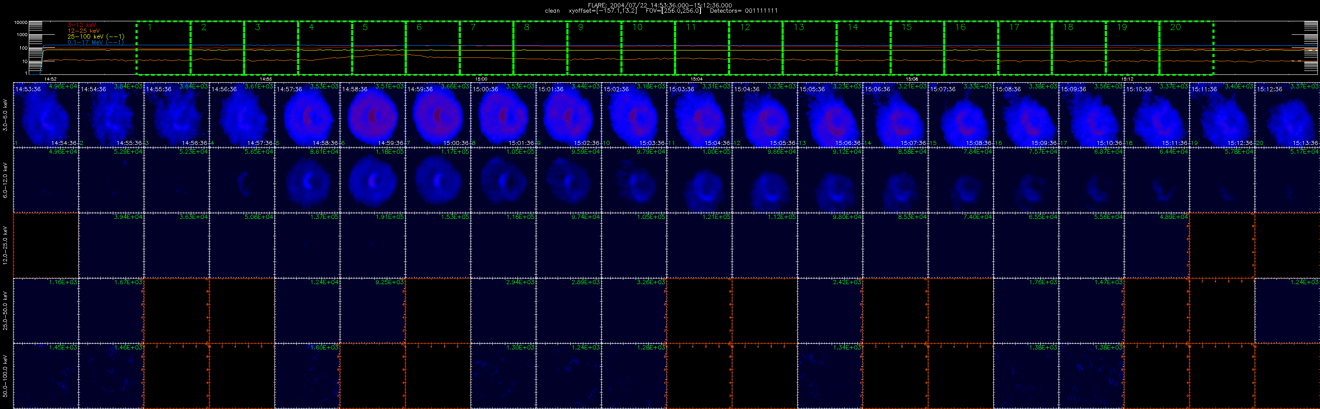Open the 3.0-6.0 keV image at 14:53:36
This screenshot has height=409, width=1320.
pyautogui.click(x=46, y=115)
